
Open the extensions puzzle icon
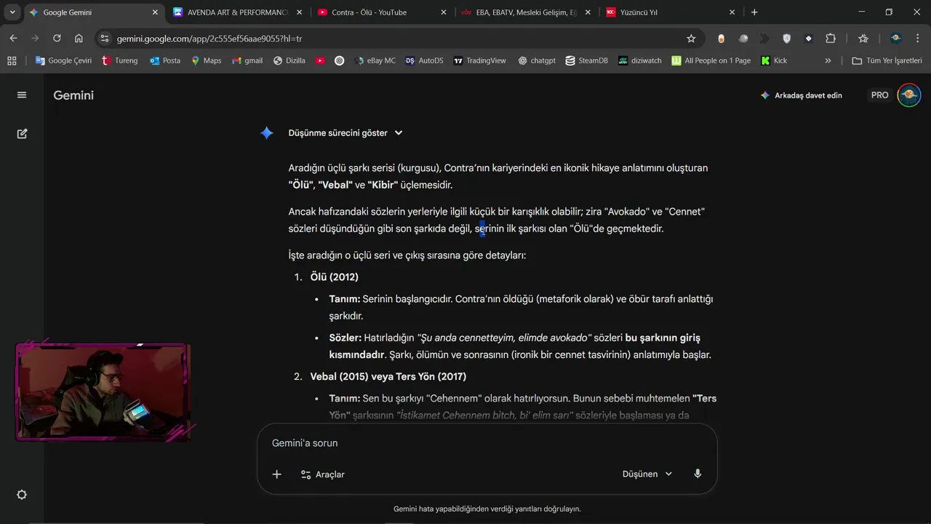tap(831, 39)
